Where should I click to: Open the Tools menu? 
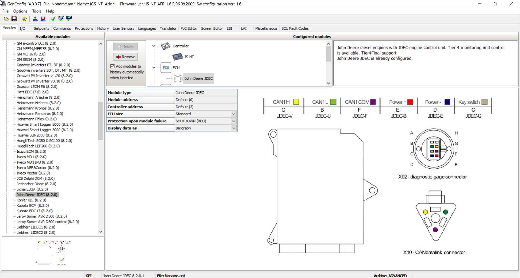pyautogui.click(x=37, y=11)
